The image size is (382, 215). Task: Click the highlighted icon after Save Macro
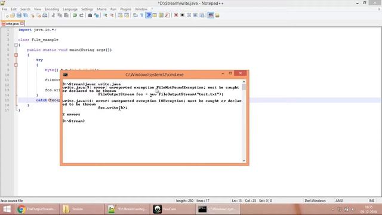click(211, 16)
